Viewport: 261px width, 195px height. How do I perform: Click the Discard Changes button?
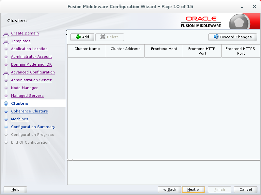tap(233, 37)
